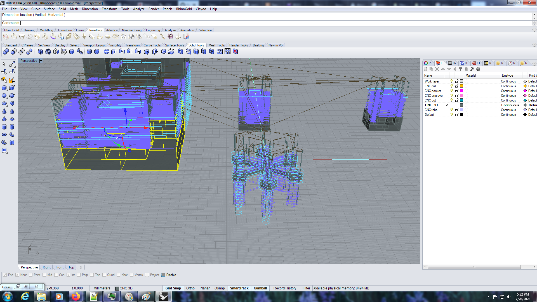537x302 pixels.
Task: Change the CNC pocket layer color swatch
Action: (461, 91)
